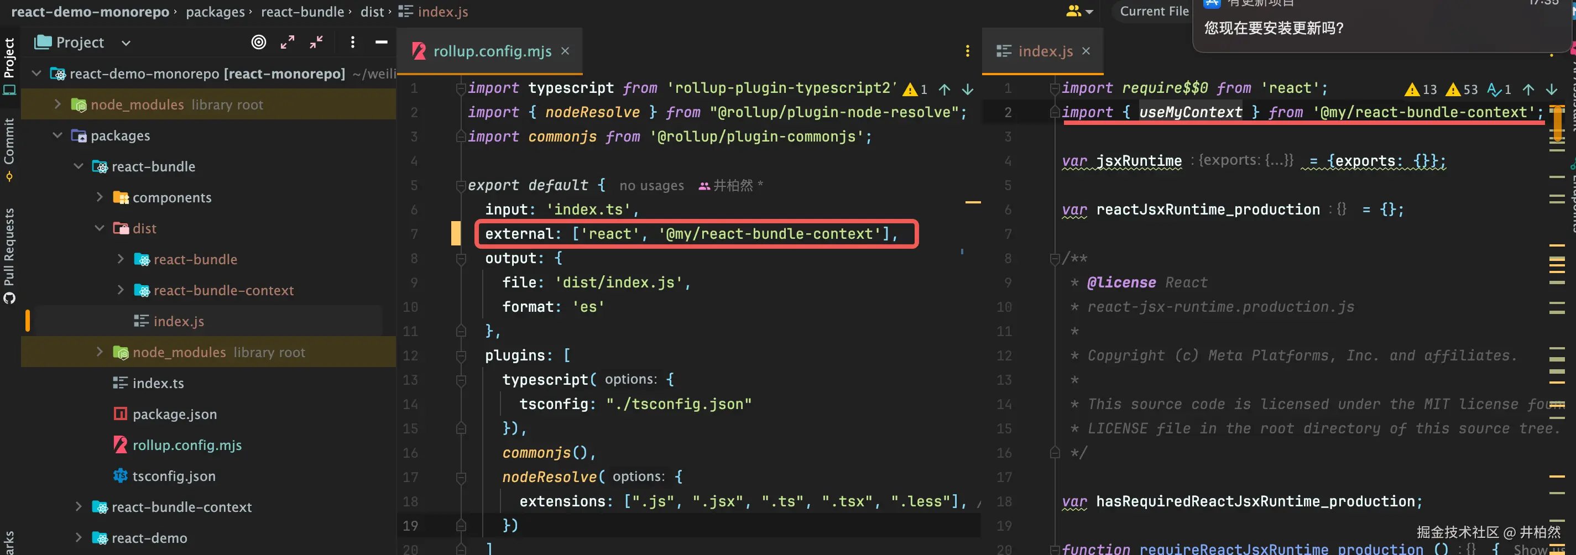Screen dimensions: 1576x555
Task: Click the Expand All icon in Project panel
Action: (288, 42)
